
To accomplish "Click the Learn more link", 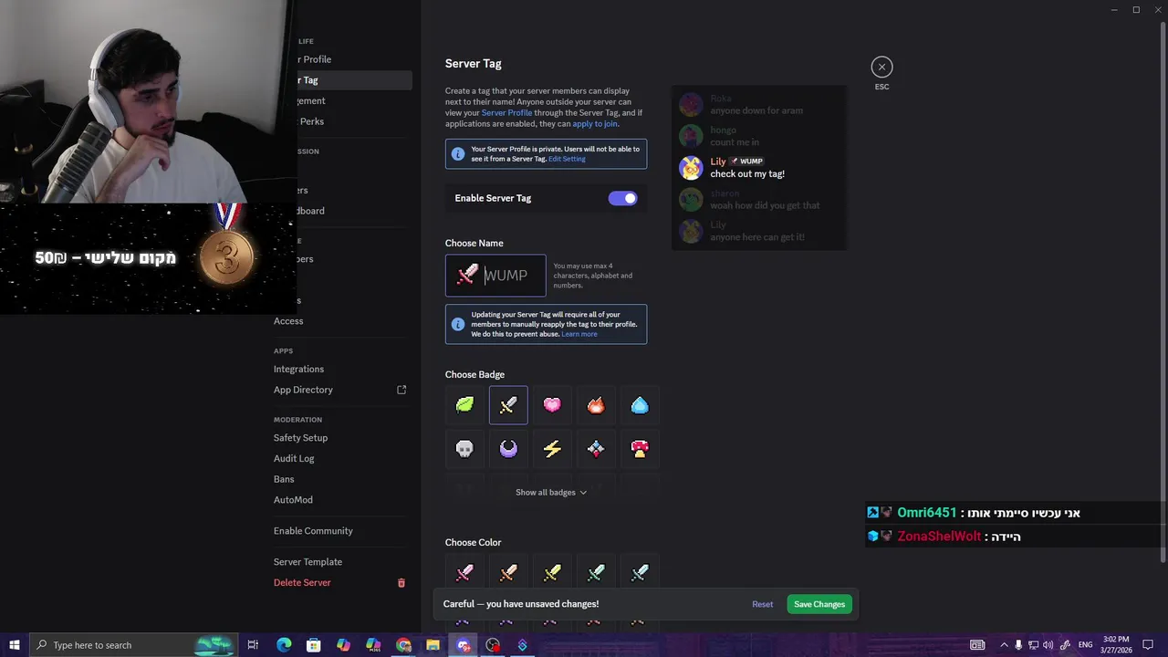I will coord(579,334).
